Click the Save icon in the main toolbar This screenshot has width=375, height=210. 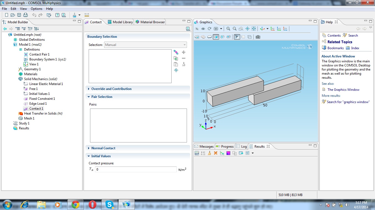pos(19,15)
